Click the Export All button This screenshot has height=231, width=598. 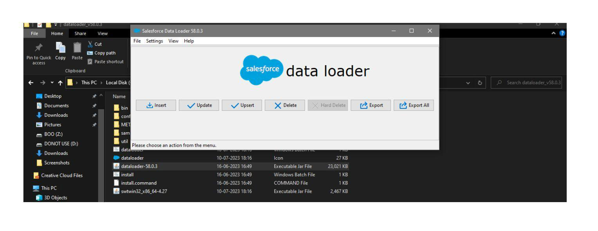414,105
